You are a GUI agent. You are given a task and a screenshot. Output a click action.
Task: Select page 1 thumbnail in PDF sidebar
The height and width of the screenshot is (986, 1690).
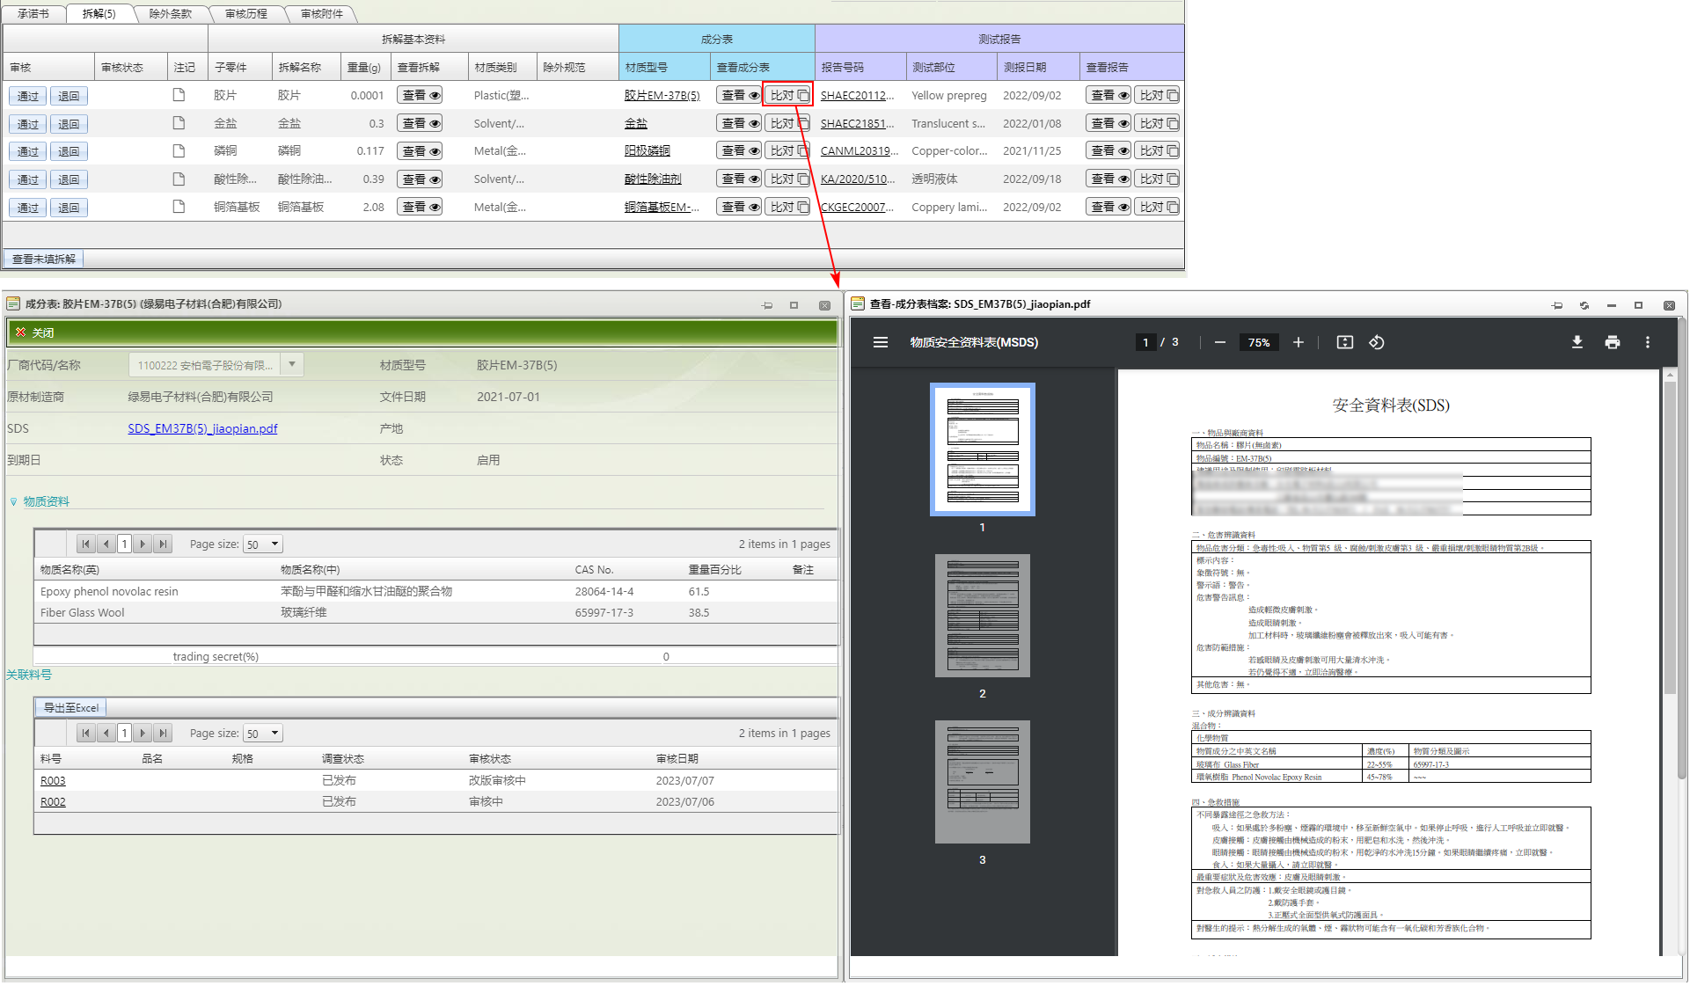tap(982, 449)
